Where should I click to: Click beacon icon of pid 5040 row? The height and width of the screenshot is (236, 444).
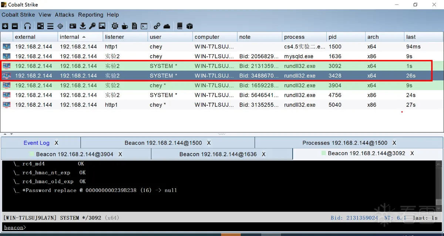coord(7,105)
